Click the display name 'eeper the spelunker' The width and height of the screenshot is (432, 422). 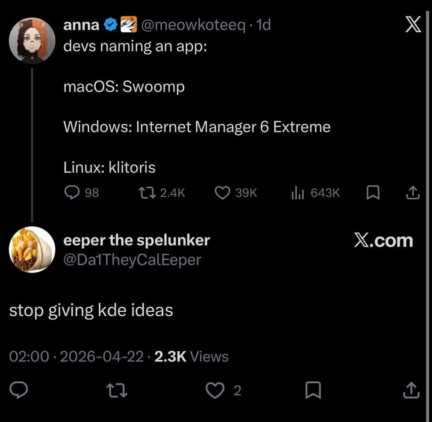pos(136,240)
